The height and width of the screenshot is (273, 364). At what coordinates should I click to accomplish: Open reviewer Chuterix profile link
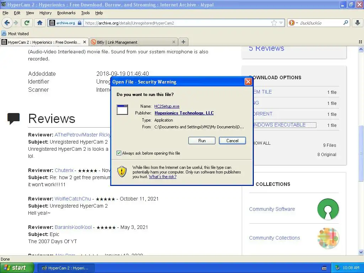coord(64,170)
